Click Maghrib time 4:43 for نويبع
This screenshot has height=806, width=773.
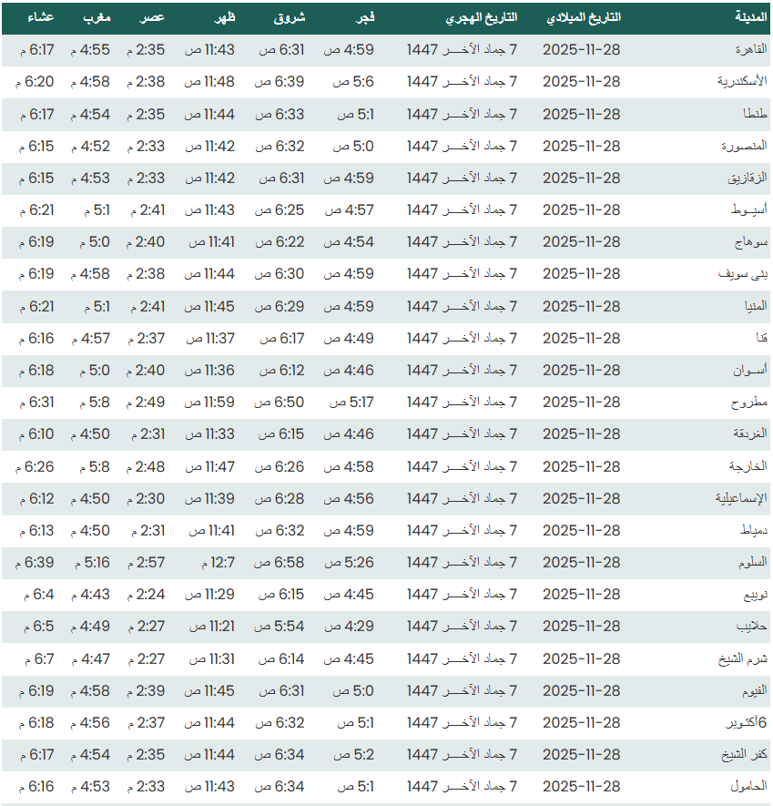click(95, 595)
